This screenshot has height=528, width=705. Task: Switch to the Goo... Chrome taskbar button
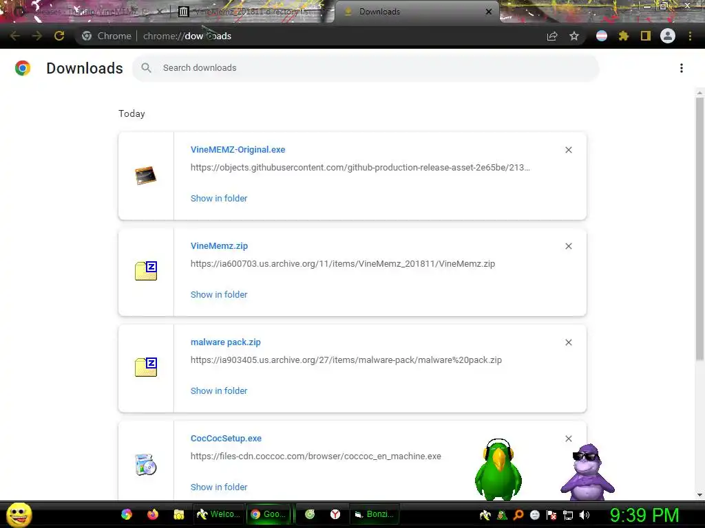pyautogui.click(x=268, y=514)
